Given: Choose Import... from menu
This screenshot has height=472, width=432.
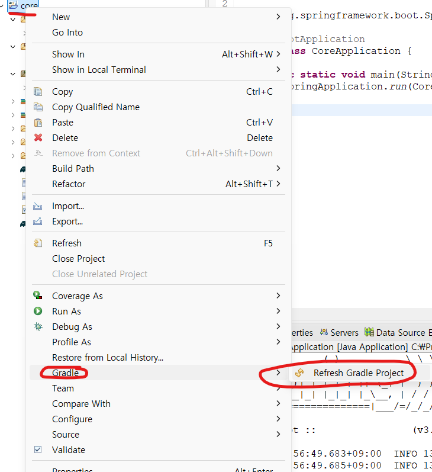Looking at the screenshot, I should pos(158,206).
